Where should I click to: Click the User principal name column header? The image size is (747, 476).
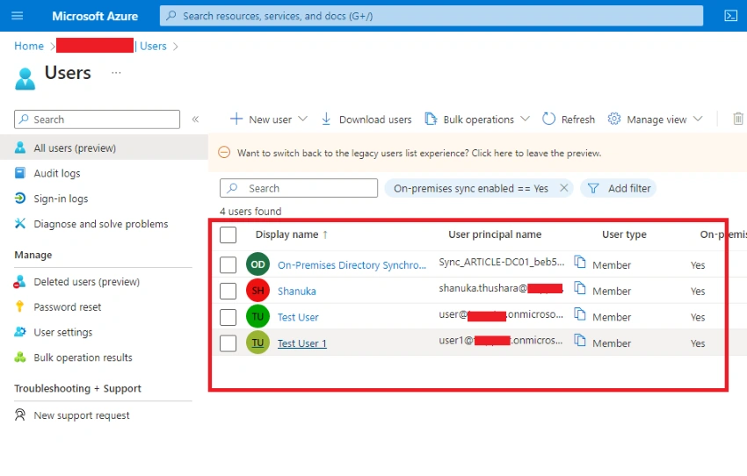(495, 234)
